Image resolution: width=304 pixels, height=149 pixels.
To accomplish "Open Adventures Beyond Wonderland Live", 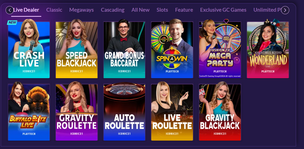I will [x=268, y=50].
